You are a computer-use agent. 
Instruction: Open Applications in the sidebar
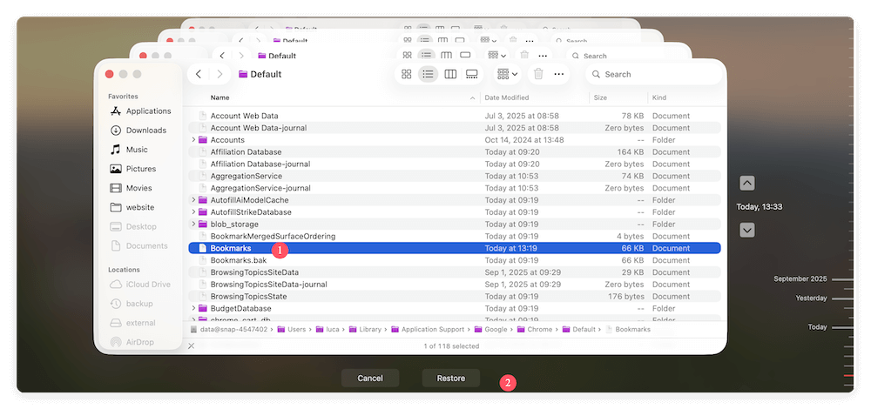[140, 111]
